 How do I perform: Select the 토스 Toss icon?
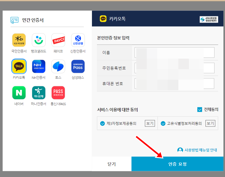click(x=58, y=67)
